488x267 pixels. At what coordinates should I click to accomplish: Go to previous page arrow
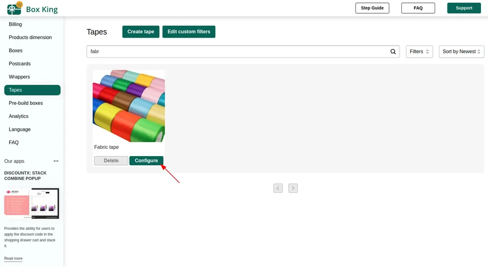[278, 188]
